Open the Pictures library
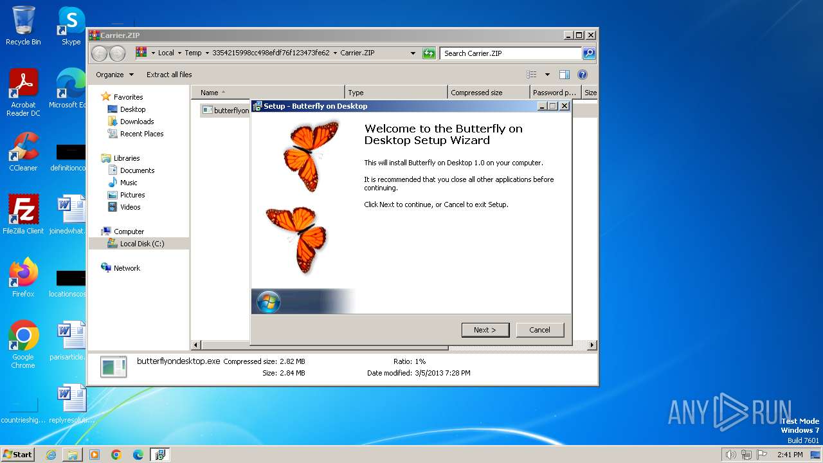Image resolution: width=823 pixels, height=463 pixels. point(132,195)
